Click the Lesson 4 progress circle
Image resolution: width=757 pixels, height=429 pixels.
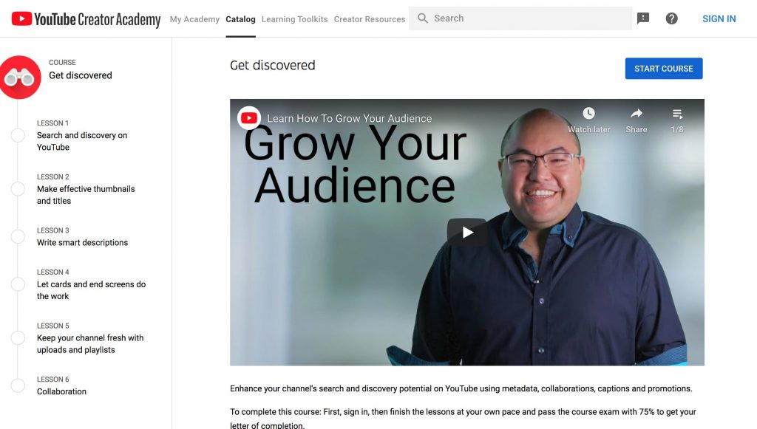[x=18, y=284]
